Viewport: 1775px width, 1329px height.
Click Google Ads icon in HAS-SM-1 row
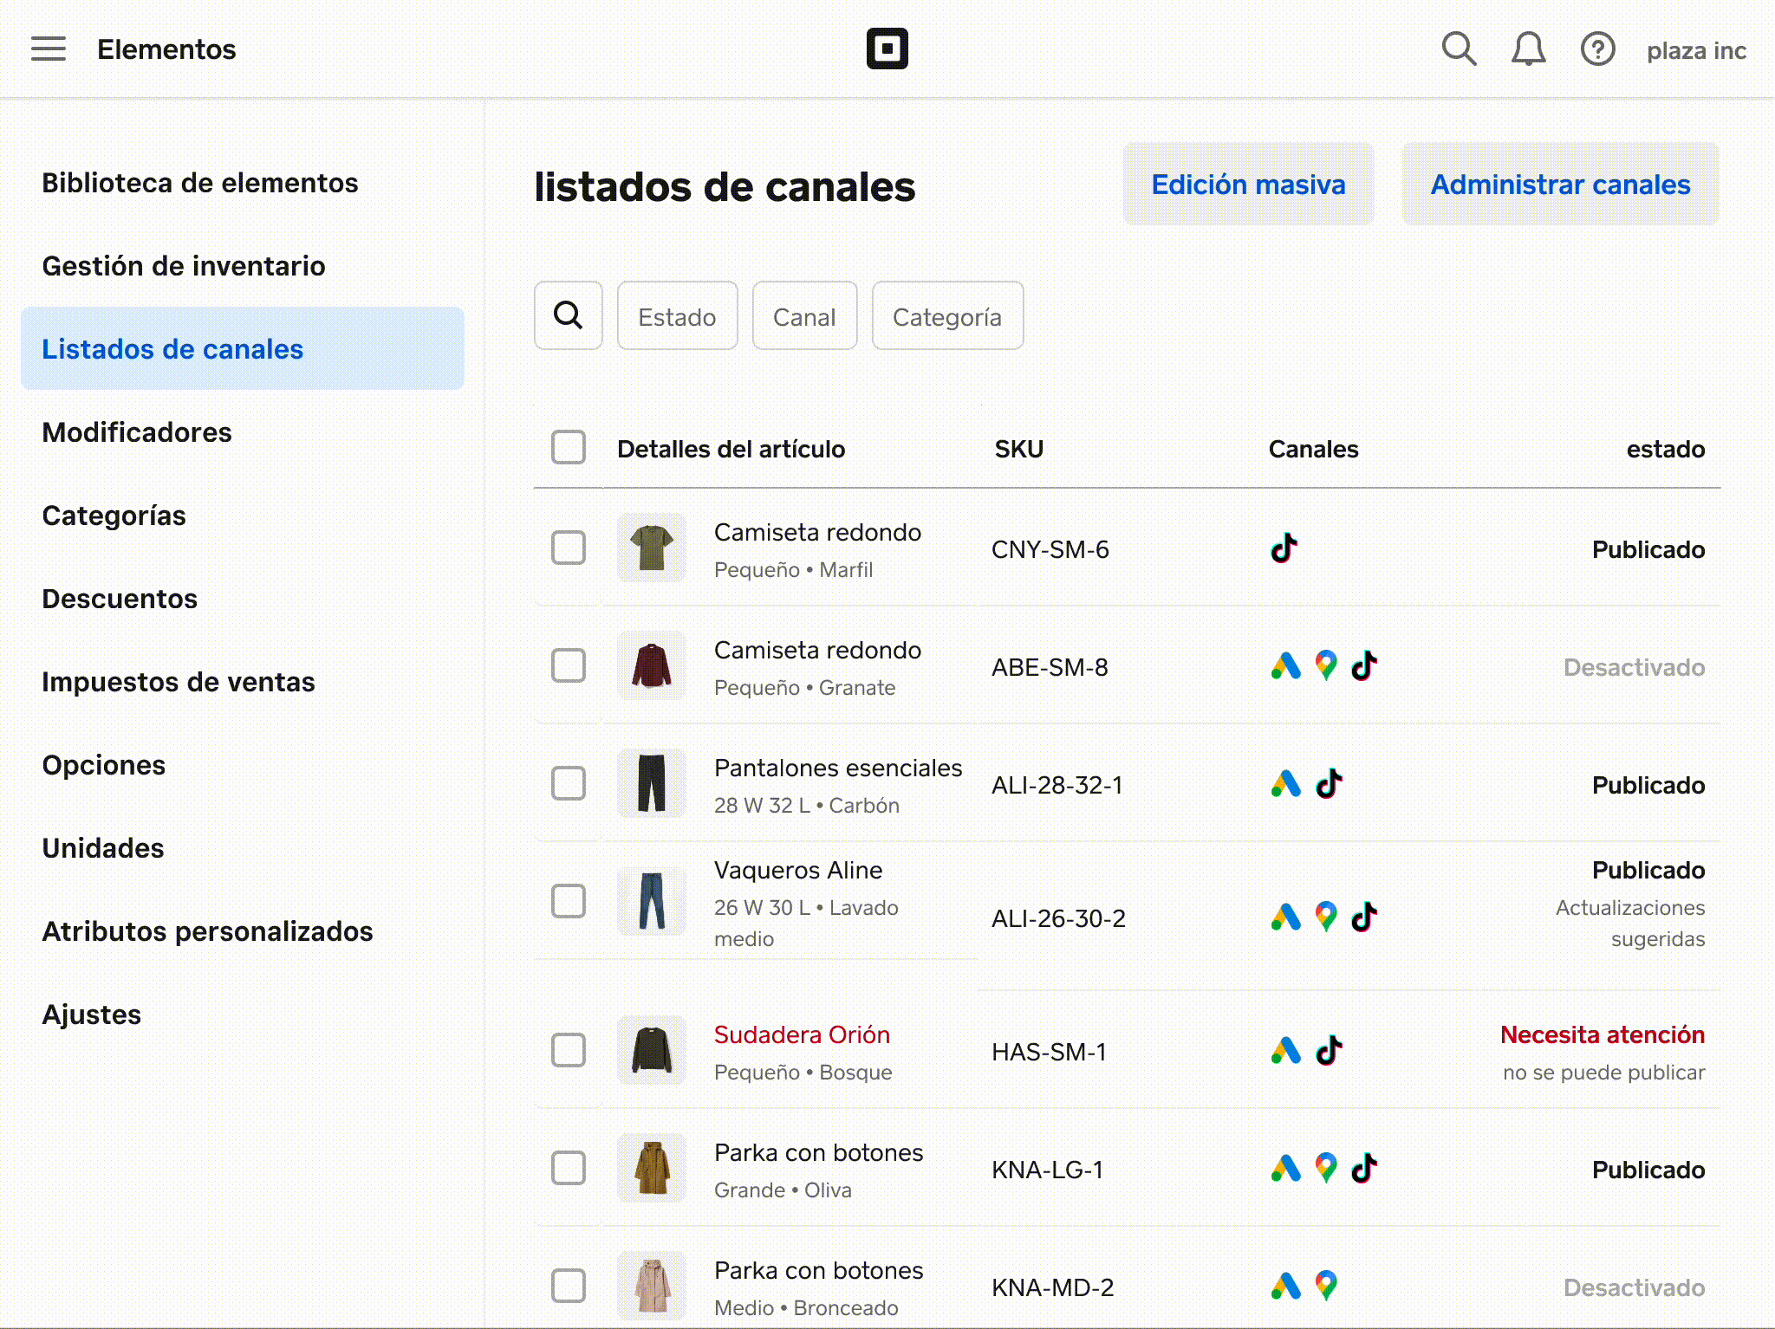[1286, 1051]
